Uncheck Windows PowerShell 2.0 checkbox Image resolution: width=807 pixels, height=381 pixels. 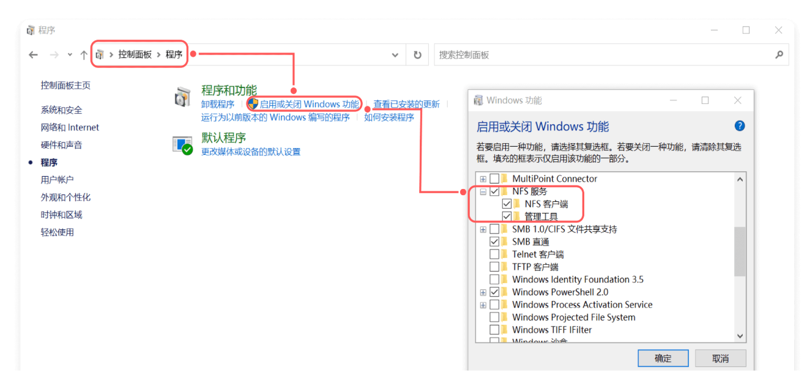[494, 292]
